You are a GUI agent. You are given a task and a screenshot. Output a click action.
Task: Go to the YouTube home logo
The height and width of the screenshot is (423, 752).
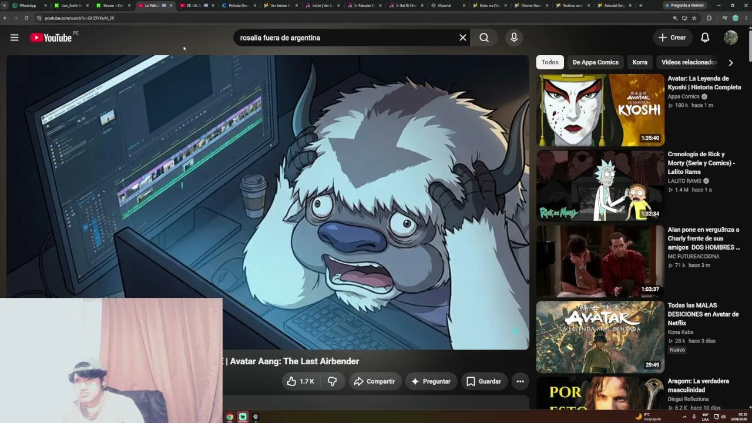pyautogui.click(x=51, y=38)
